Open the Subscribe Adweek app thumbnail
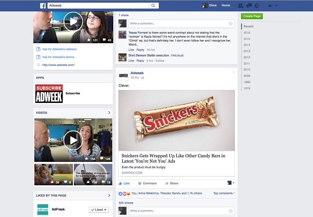 click(49, 93)
